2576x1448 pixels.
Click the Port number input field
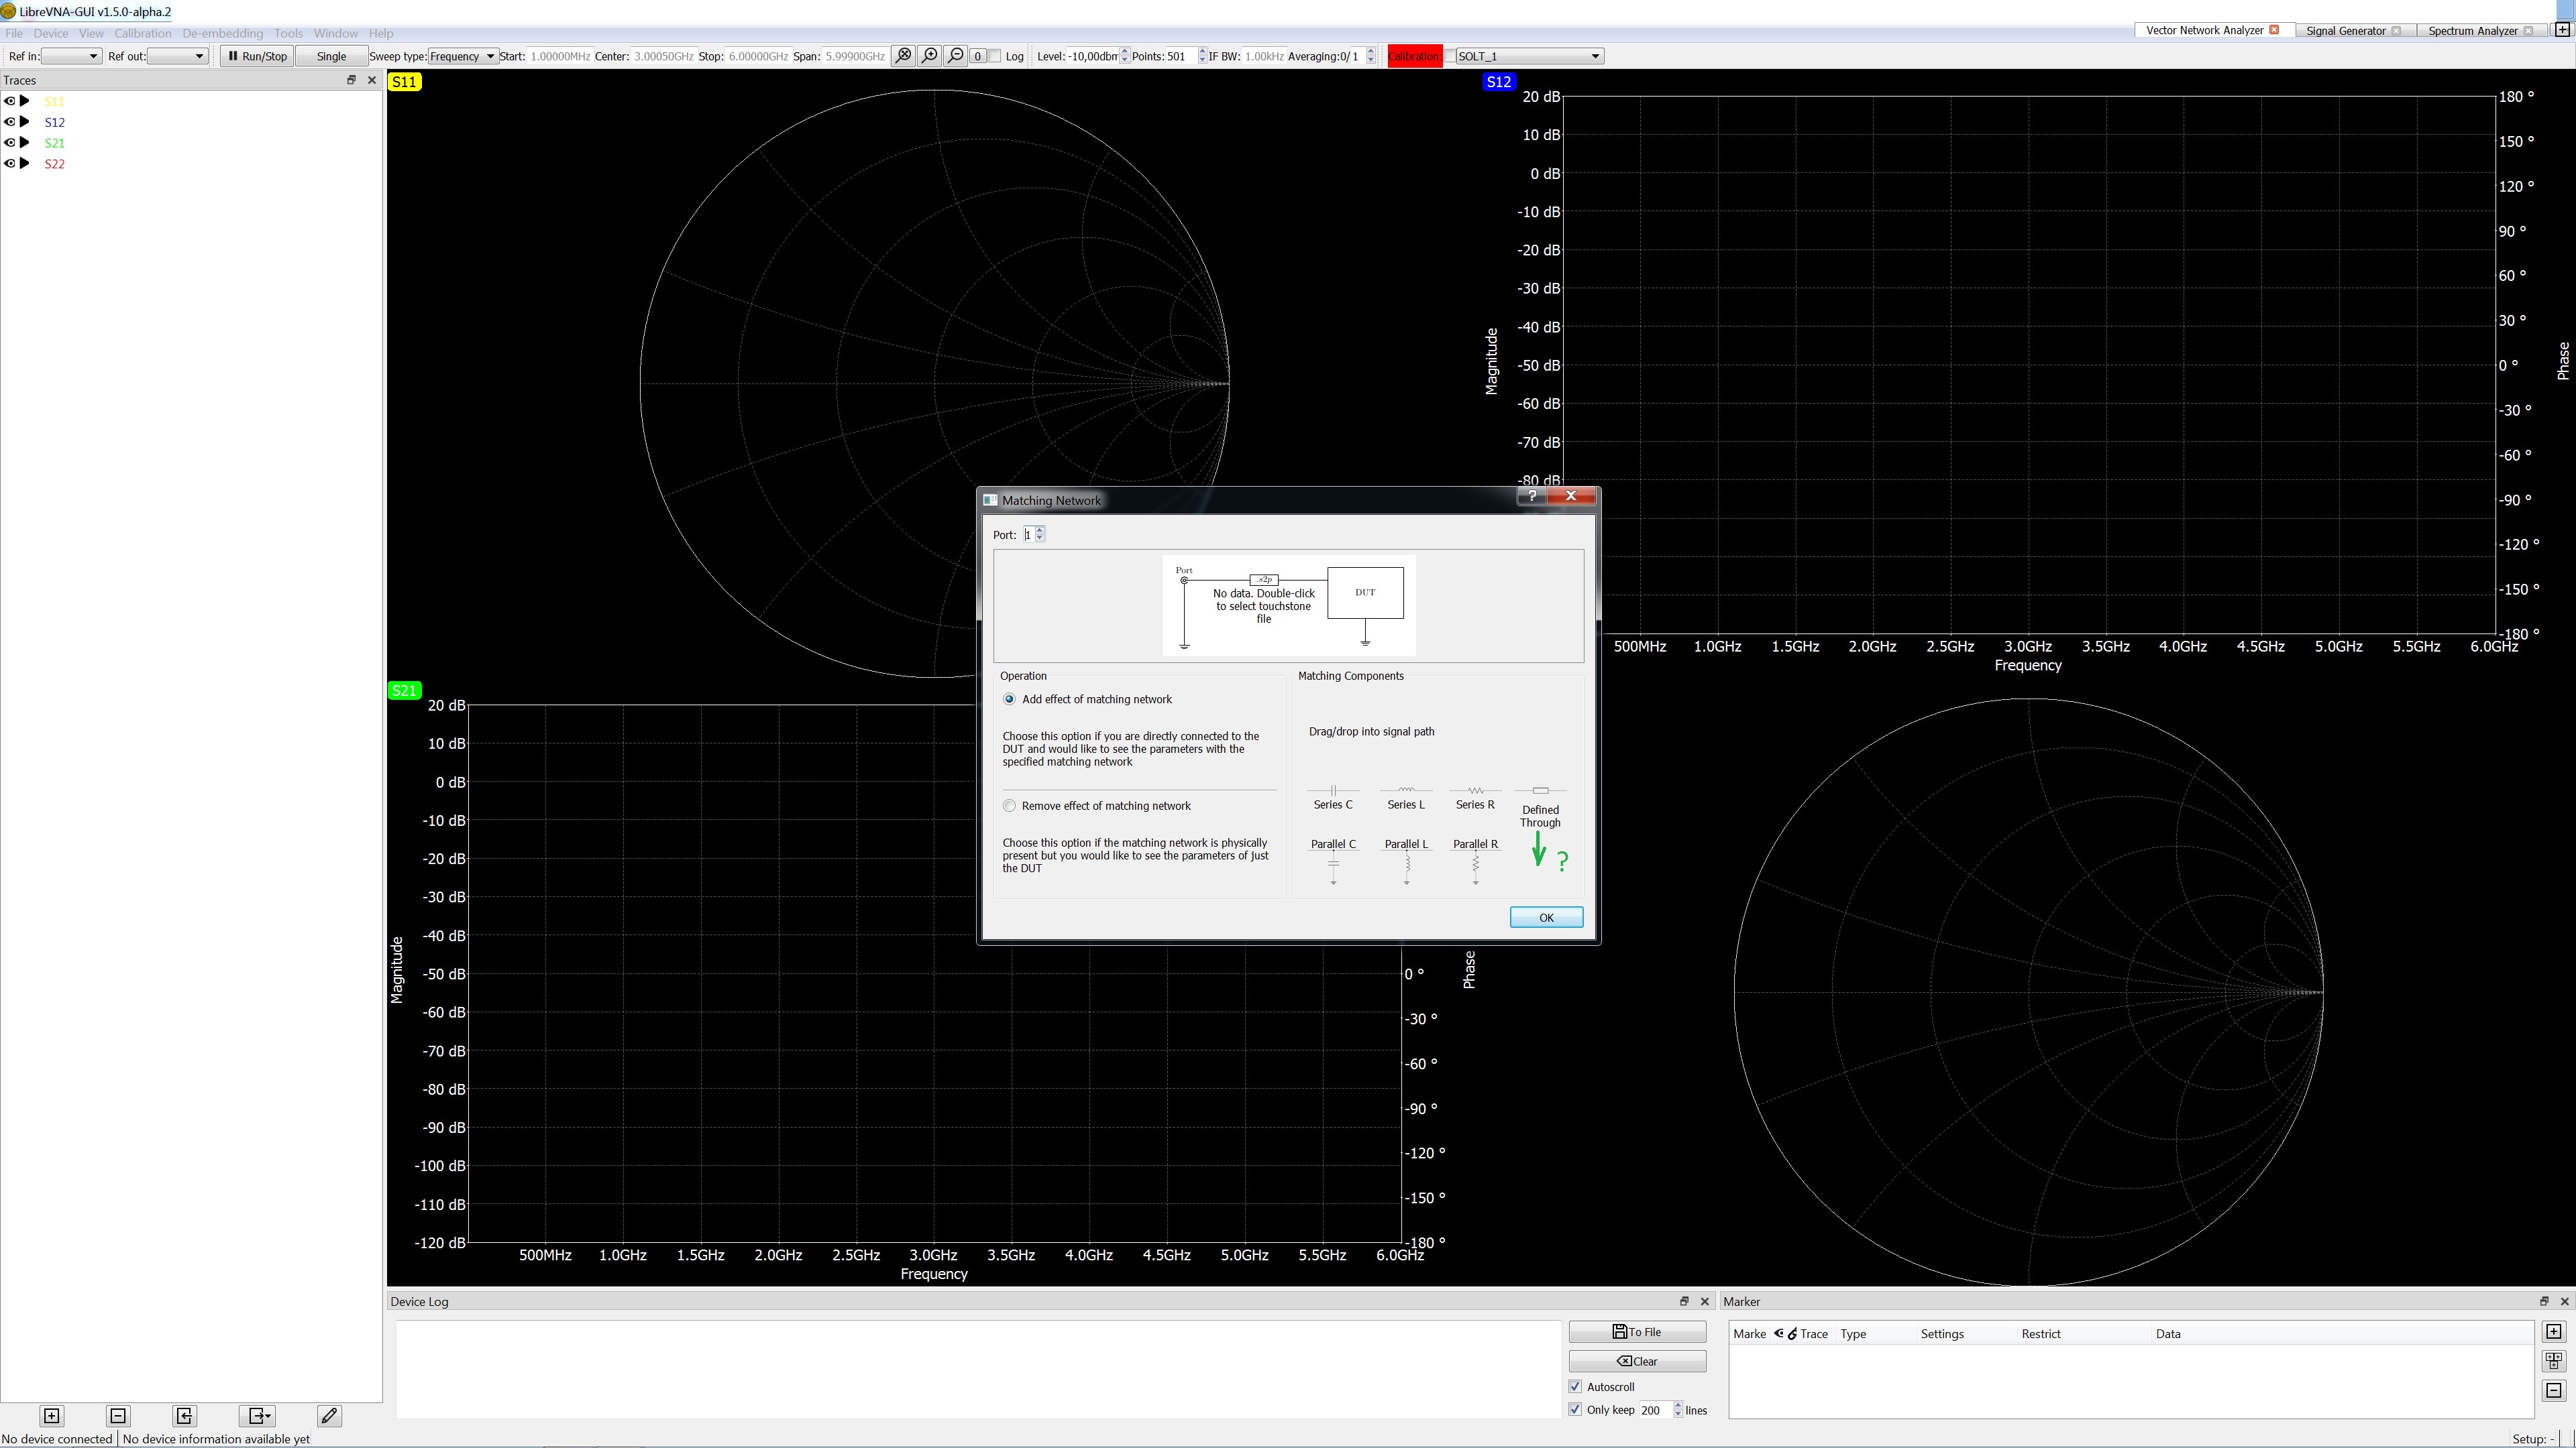(1028, 535)
